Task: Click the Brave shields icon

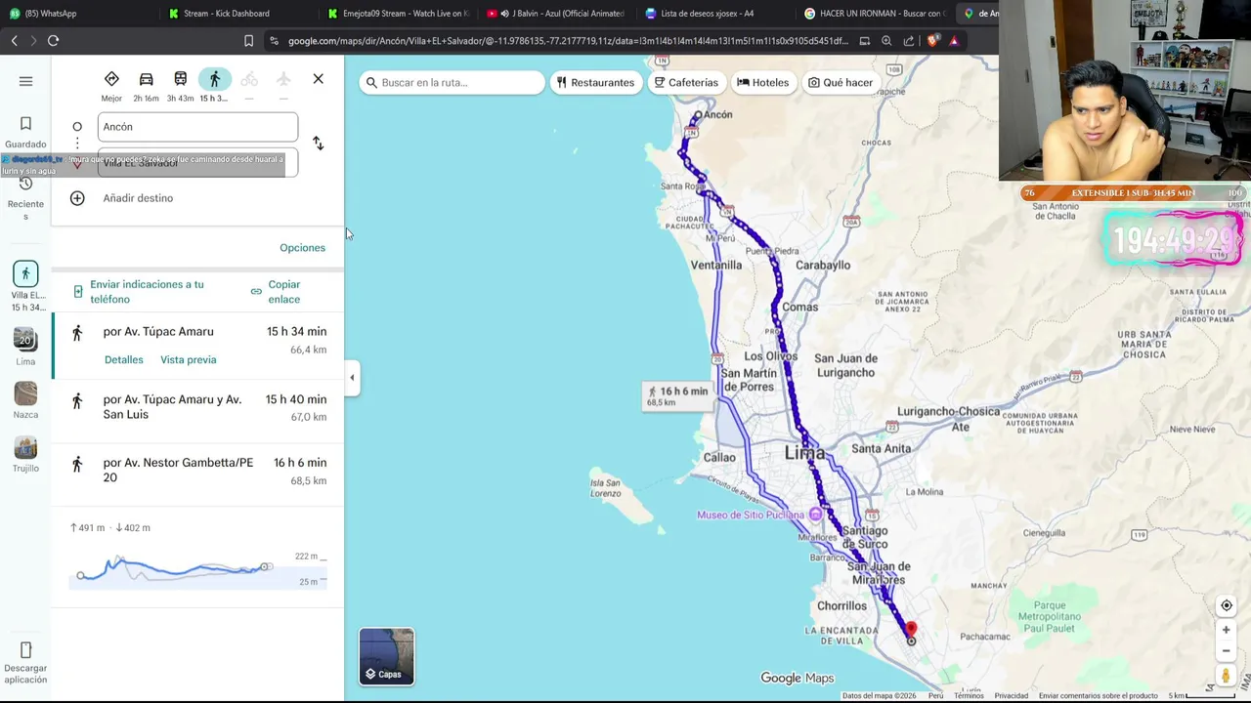Action: [932, 41]
